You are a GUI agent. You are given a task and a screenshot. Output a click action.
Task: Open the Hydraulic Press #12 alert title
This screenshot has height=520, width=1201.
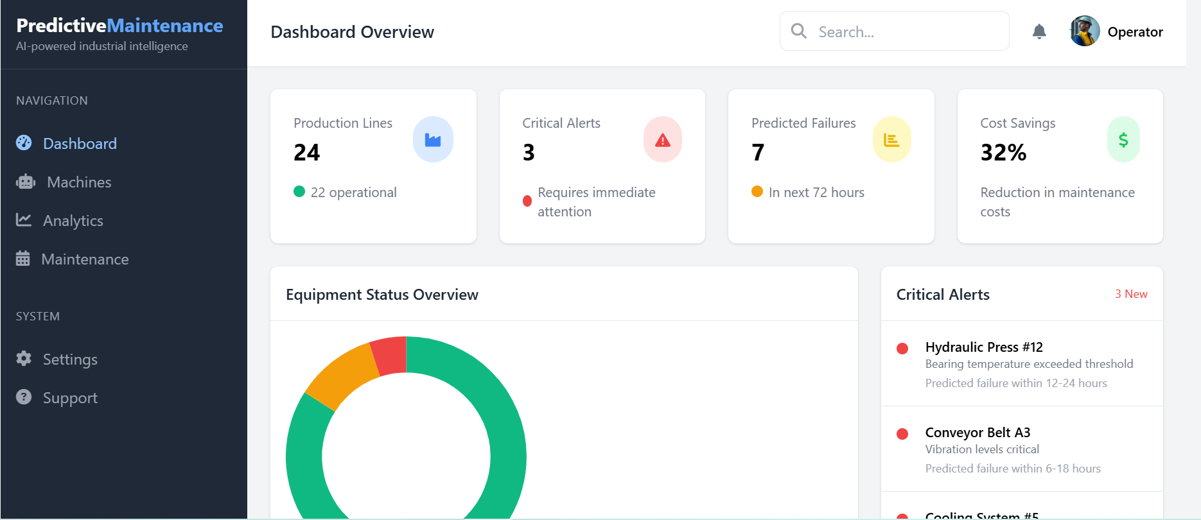coord(984,347)
